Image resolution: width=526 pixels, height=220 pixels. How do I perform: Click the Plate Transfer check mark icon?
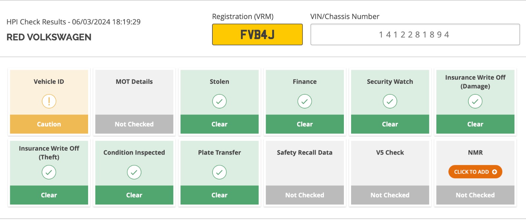219,172
